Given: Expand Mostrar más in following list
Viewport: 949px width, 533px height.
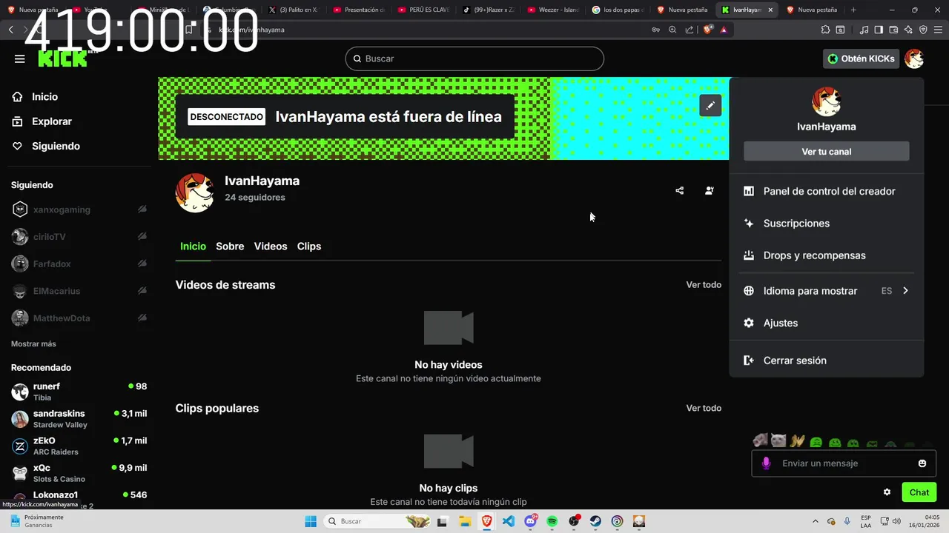Looking at the screenshot, I should point(33,343).
